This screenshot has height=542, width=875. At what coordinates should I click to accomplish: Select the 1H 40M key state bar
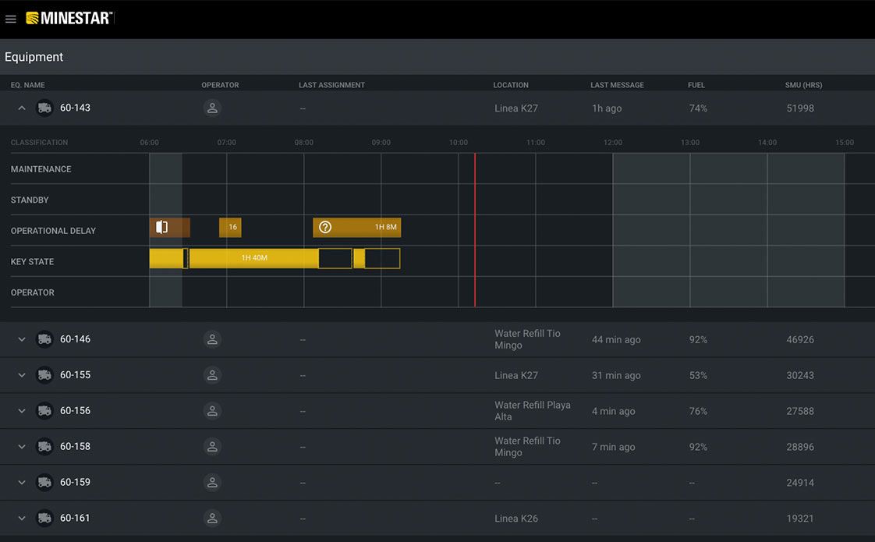pos(254,258)
